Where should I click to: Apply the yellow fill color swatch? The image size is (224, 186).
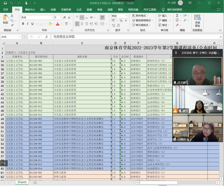click(50, 24)
